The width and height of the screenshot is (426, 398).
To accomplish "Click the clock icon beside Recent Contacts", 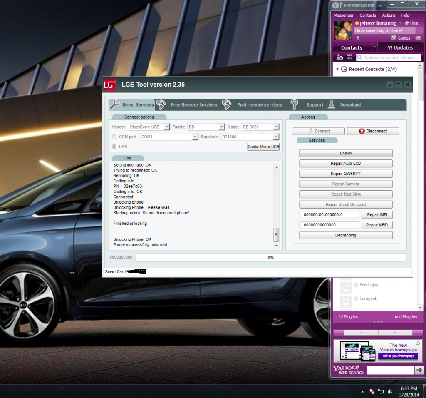I will coord(344,69).
